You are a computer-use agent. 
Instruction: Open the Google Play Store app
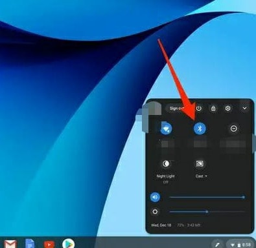pyautogui.click(x=69, y=243)
